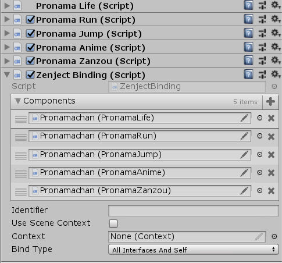
Task: Open help for Zenject Binding script
Action: [x=248, y=74]
